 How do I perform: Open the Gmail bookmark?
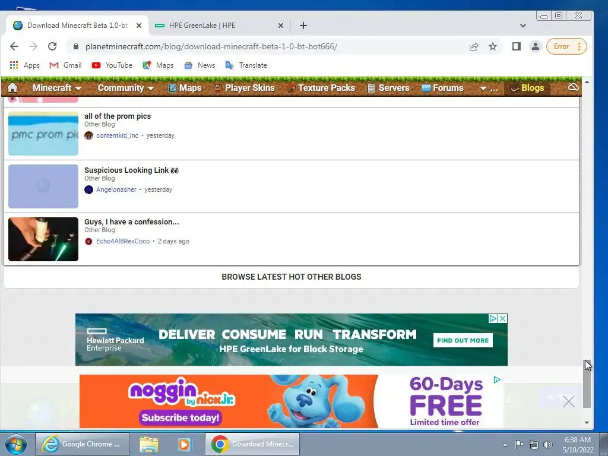pos(65,65)
